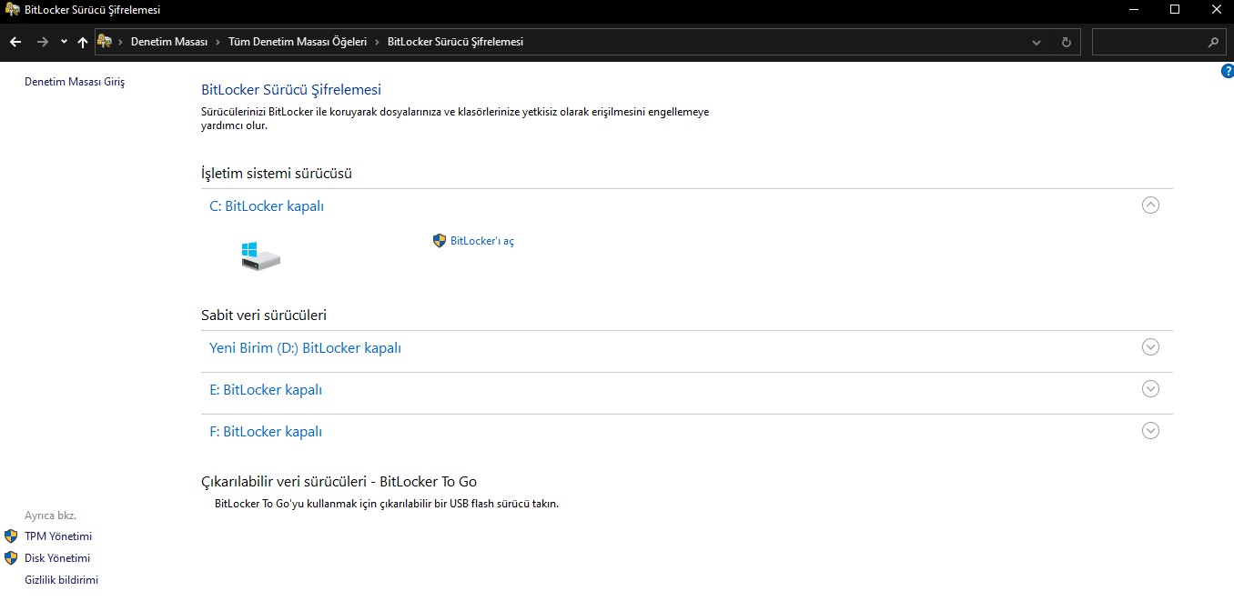Click the USB flash sürücü takın message
Image resolution: width=1234 pixels, height=601 pixels.
(x=387, y=504)
